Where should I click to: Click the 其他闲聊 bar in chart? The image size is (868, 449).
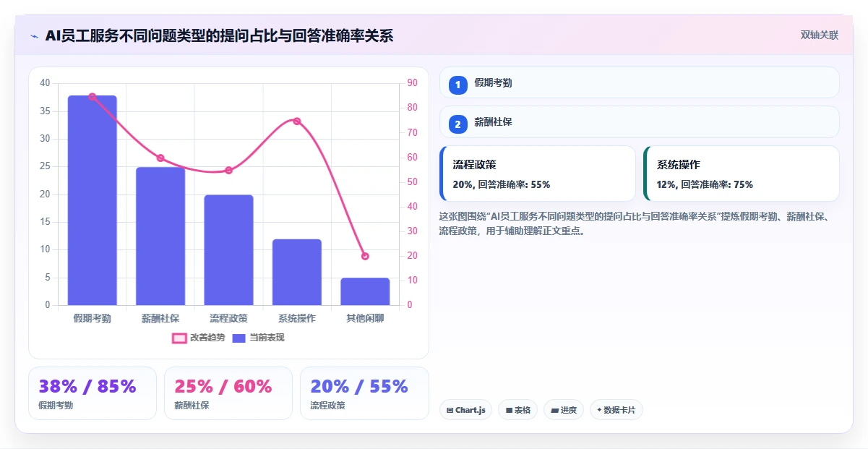(x=365, y=291)
